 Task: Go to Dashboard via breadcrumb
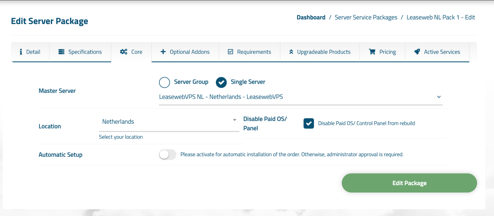311,17
